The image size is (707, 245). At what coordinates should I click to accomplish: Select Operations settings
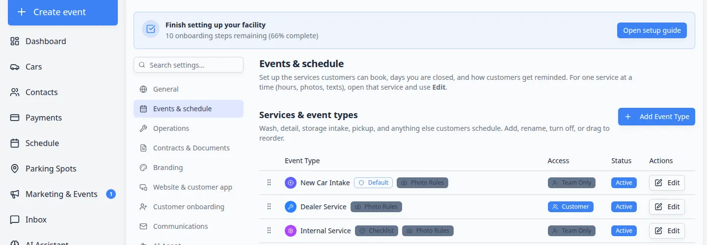pyautogui.click(x=189, y=128)
